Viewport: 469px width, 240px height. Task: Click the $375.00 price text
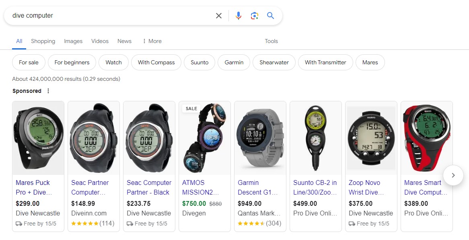pyautogui.click(x=360, y=203)
